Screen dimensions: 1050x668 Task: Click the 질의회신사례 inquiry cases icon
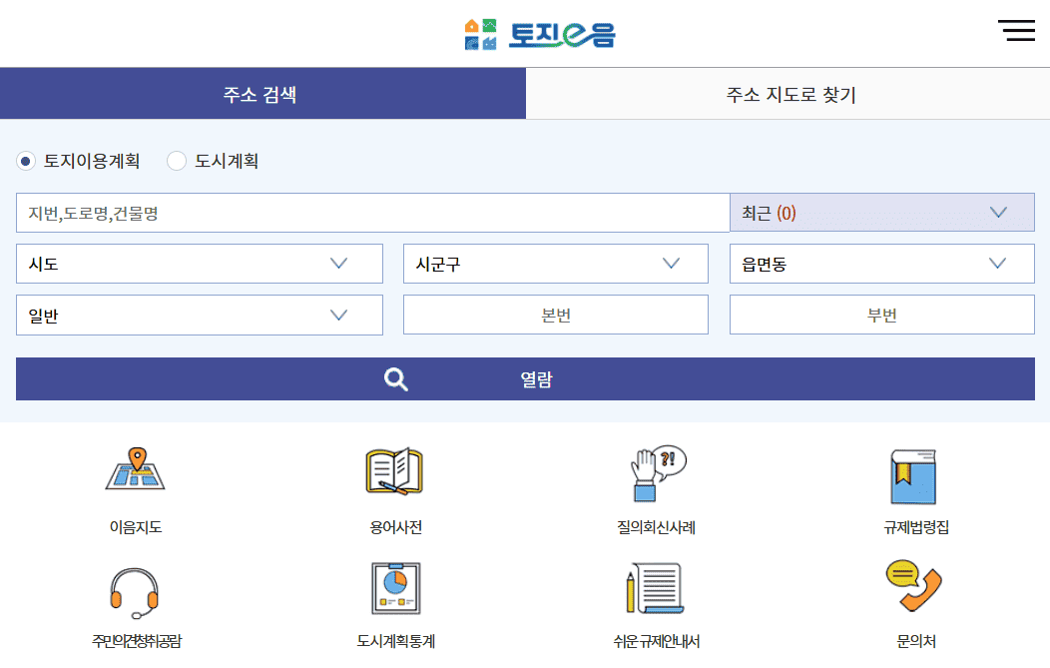pos(655,477)
